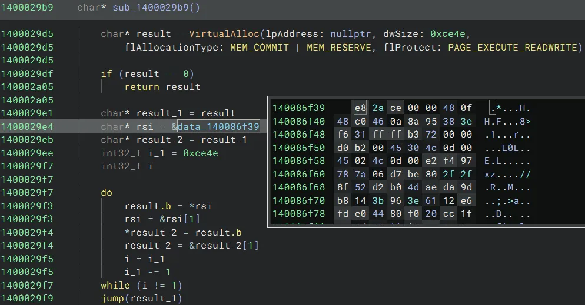Select the 'return result' statement

(162, 87)
